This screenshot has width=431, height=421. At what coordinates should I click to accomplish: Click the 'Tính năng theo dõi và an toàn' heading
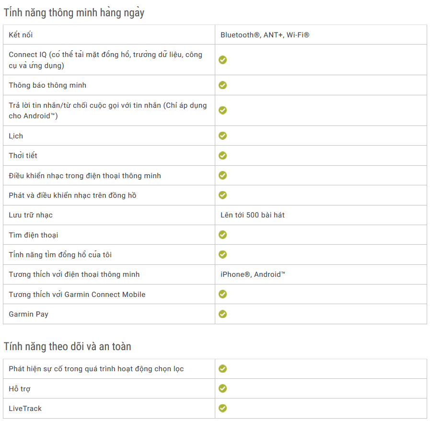point(68,346)
